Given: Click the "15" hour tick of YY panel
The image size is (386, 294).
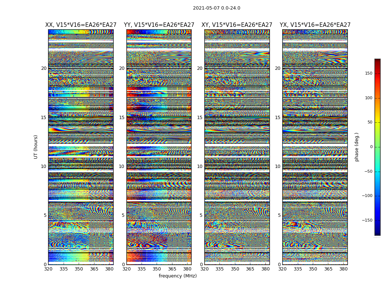Looking at the screenshot, I should click(122, 117).
